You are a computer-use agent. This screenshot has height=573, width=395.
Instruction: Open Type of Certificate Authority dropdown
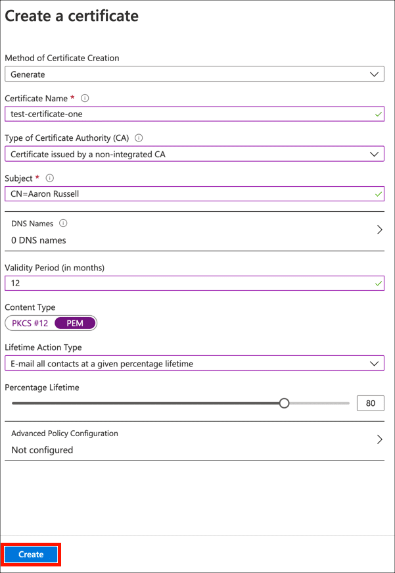point(195,155)
